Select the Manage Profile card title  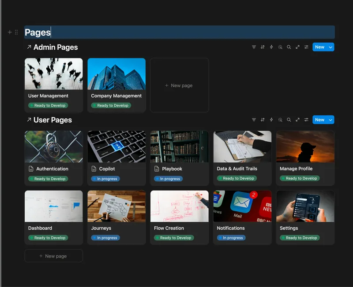296,169
